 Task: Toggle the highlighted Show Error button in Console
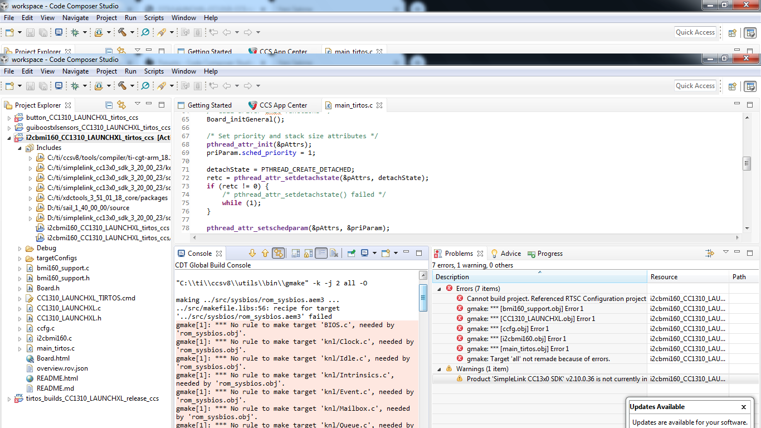coord(279,254)
